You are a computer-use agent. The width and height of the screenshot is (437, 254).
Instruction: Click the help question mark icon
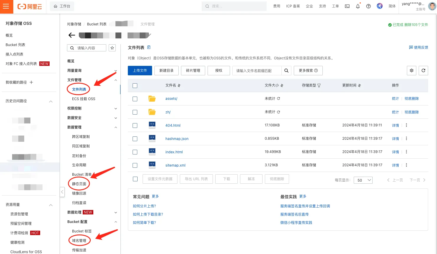pyautogui.click(x=368, y=6)
